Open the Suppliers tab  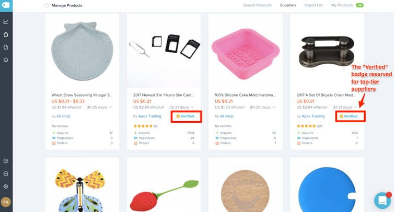click(x=287, y=5)
